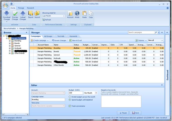Image resolution: width=172 pixels, height=121 pixels.
Task: Select the General campaign row name
Action: point(56,55)
